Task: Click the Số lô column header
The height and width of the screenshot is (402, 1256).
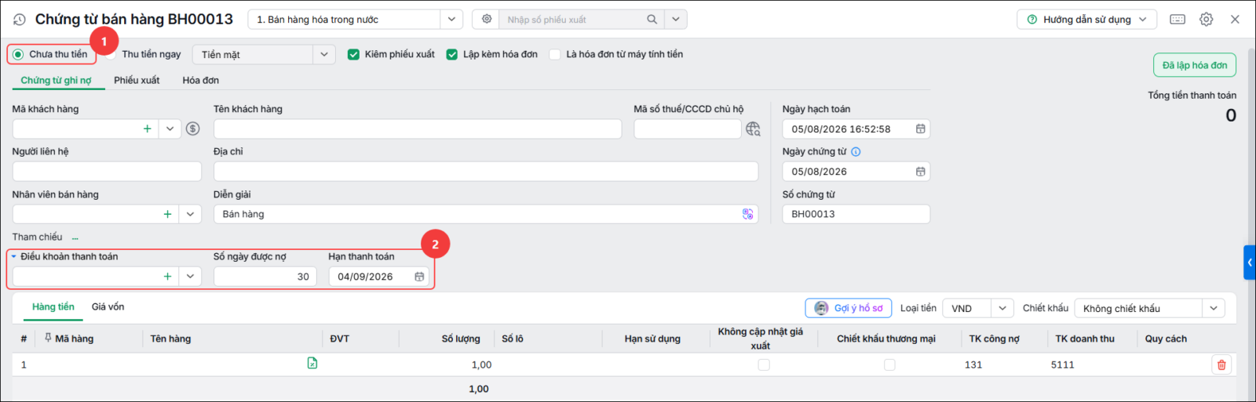Action: [513, 339]
